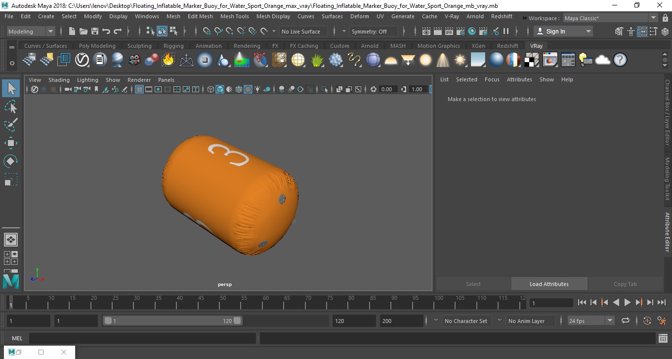Open the 24 fps frame rate dropdown
Image resolution: width=672 pixels, height=359 pixels.
click(590, 321)
